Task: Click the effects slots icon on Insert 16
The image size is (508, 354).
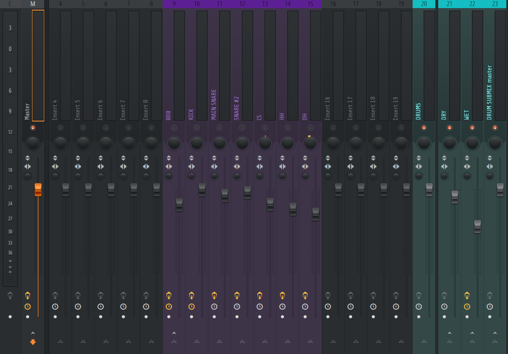Action: [x=328, y=295]
